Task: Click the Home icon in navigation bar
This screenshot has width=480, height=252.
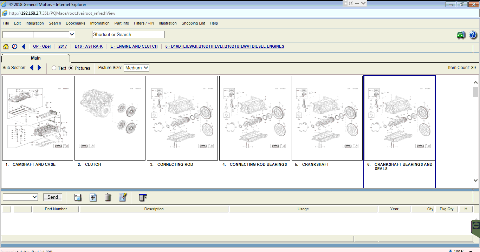Action: 6,47
